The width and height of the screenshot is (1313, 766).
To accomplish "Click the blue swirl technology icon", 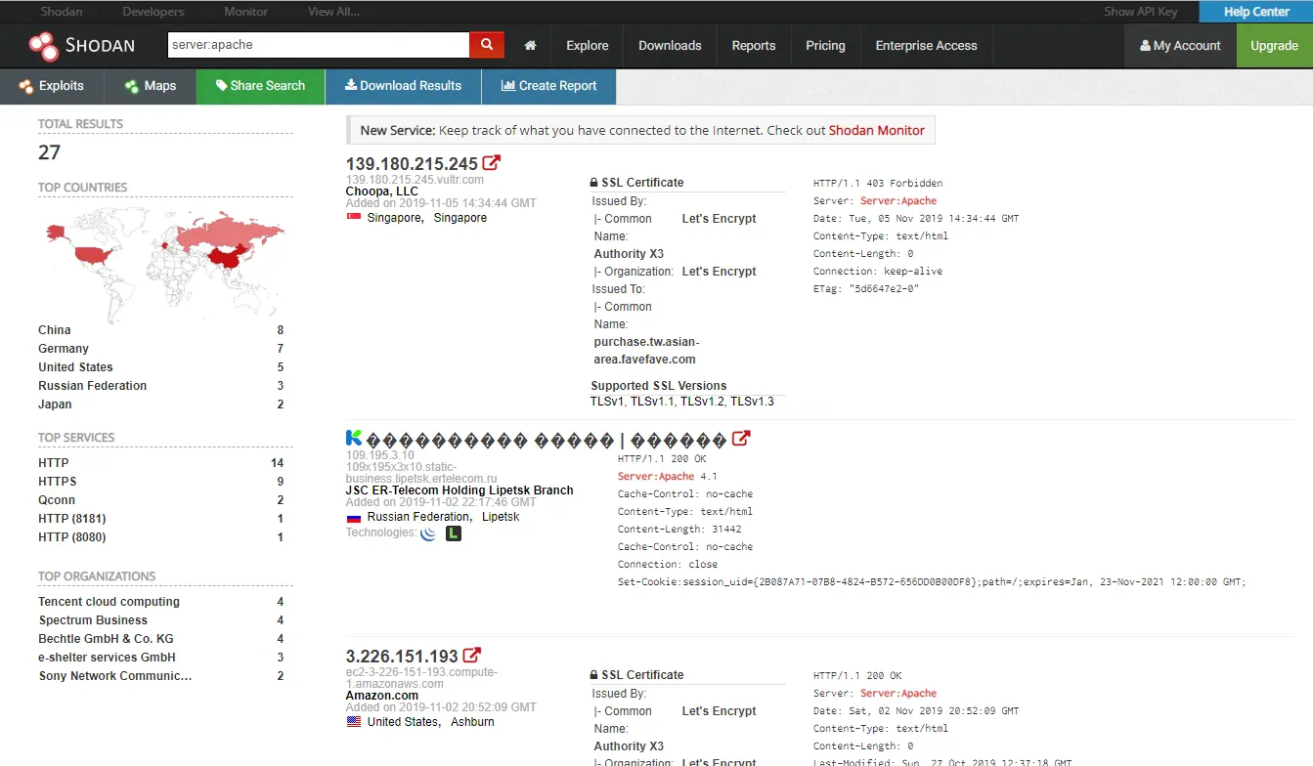I will tap(428, 533).
